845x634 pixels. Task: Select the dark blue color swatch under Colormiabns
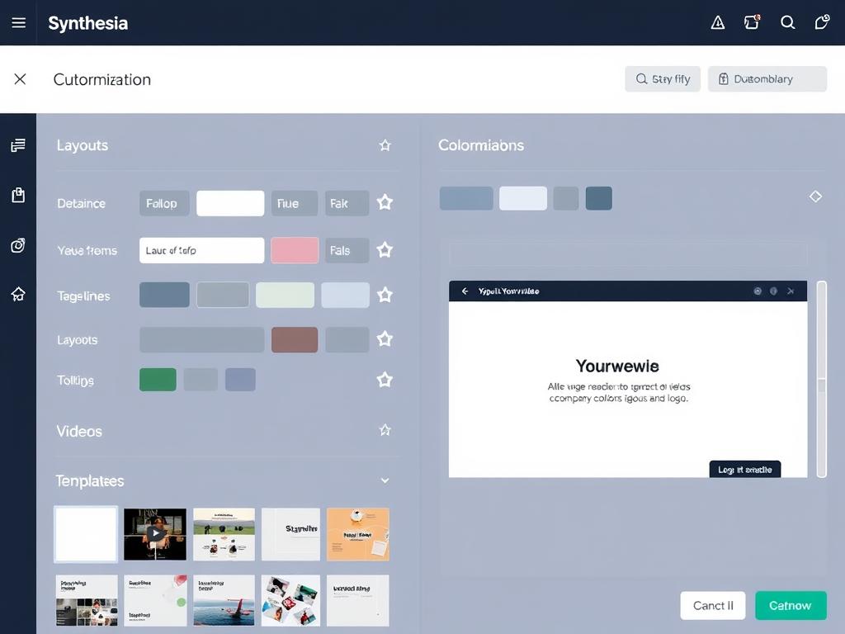point(599,198)
